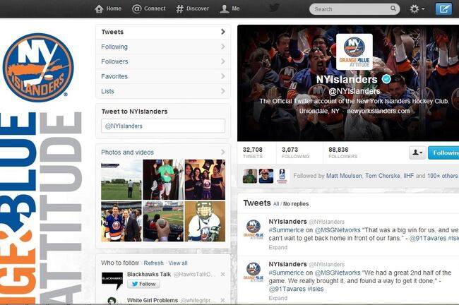Click NYIslanders profile avatar in header
Viewport: 459px width, 305px height.
pyautogui.click(x=354, y=52)
